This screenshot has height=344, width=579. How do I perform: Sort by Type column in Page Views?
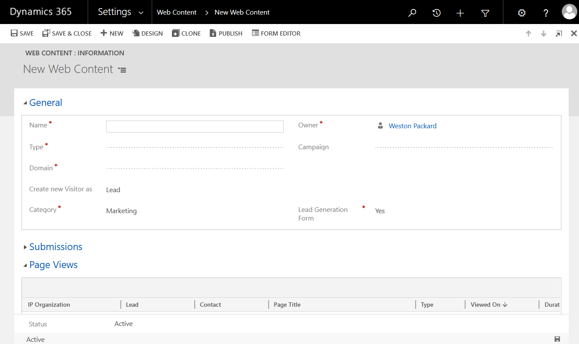(427, 305)
